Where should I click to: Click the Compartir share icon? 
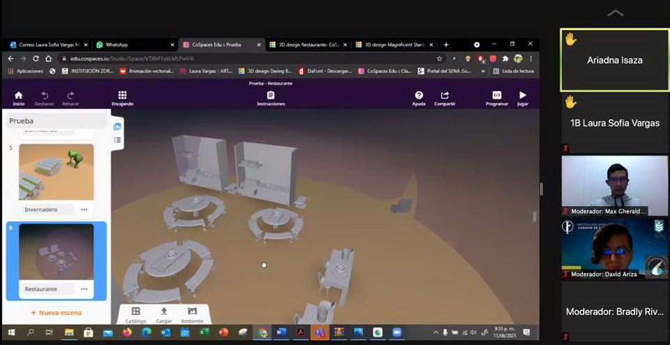click(x=445, y=98)
